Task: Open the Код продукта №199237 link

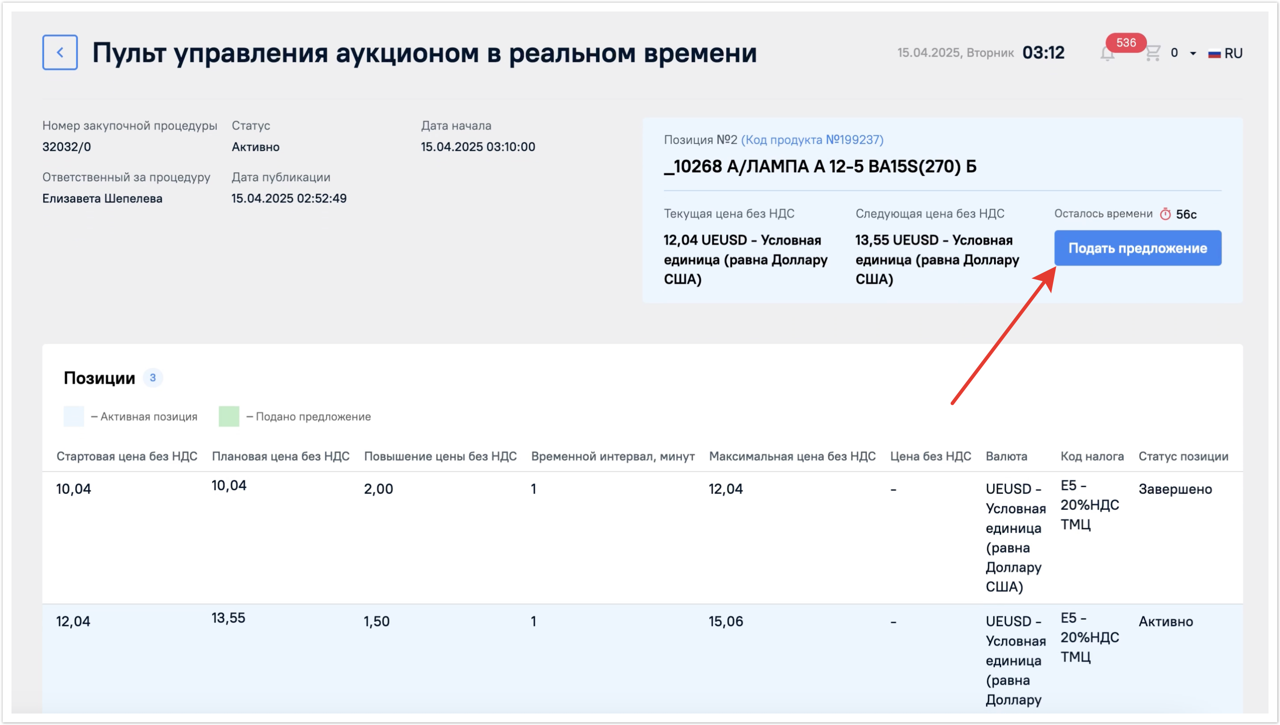Action: pyautogui.click(x=811, y=140)
